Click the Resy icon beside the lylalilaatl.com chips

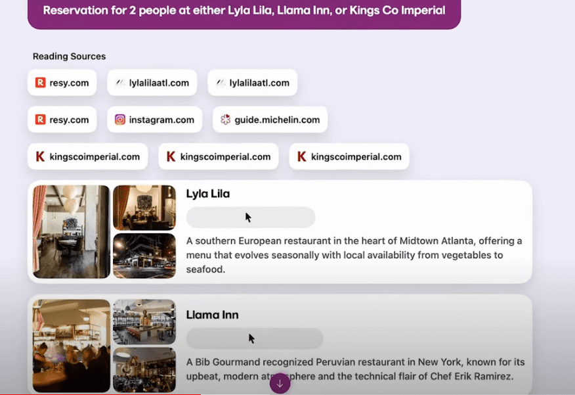click(41, 83)
